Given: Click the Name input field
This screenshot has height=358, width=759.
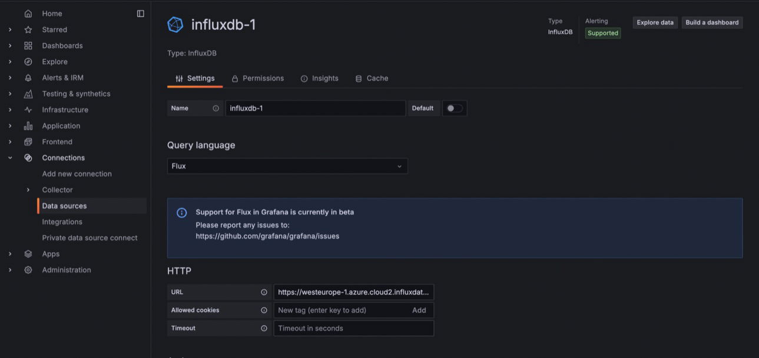Looking at the screenshot, I should point(316,108).
